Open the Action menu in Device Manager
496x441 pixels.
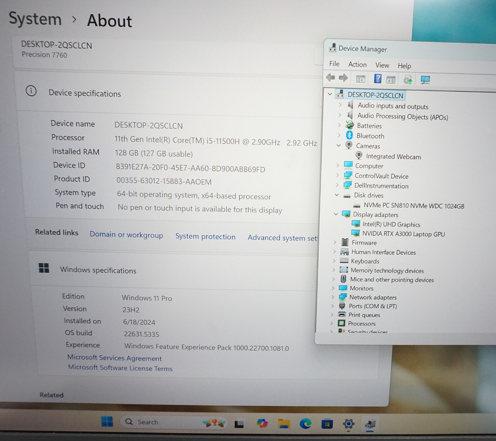(x=357, y=64)
